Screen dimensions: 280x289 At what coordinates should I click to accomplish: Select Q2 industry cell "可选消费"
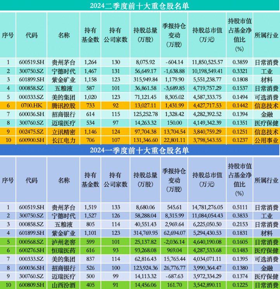point(266,97)
